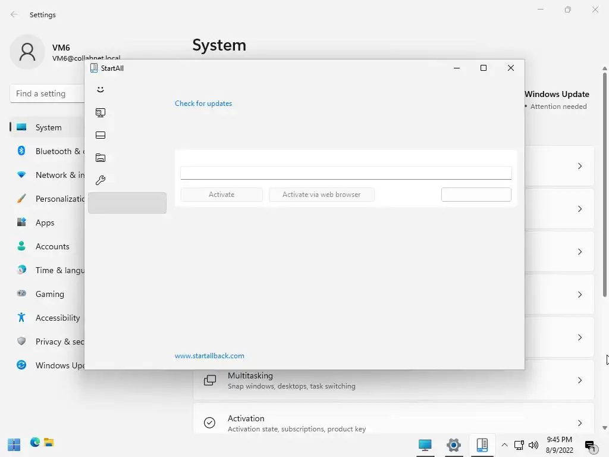Click the Activation checkmark icon

point(210,422)
